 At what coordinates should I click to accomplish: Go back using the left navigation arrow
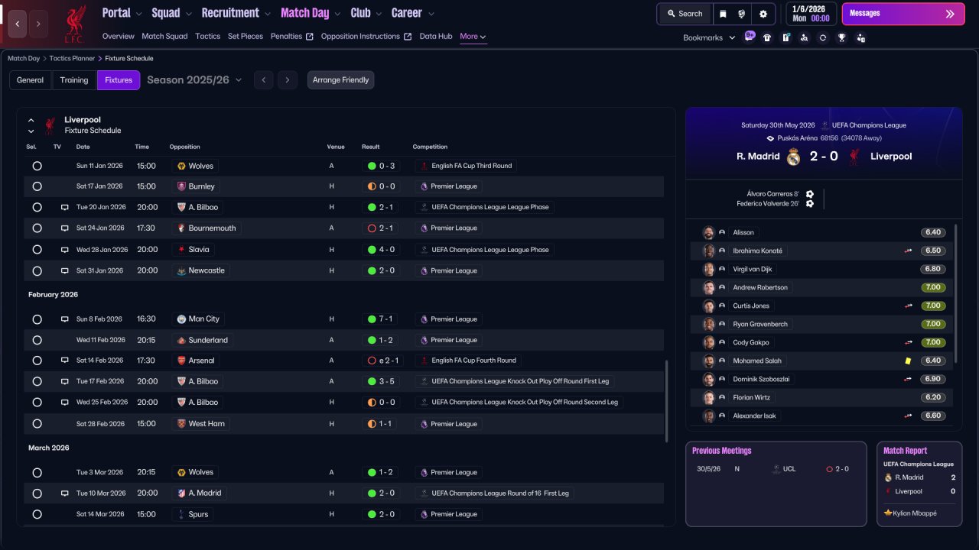[x=18, y=24]
